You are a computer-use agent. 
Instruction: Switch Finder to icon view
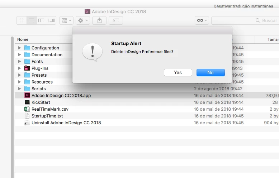point(22,20)
